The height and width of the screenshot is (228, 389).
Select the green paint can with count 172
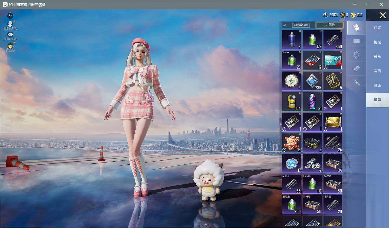pyautogui.click(x=312, y=40)
